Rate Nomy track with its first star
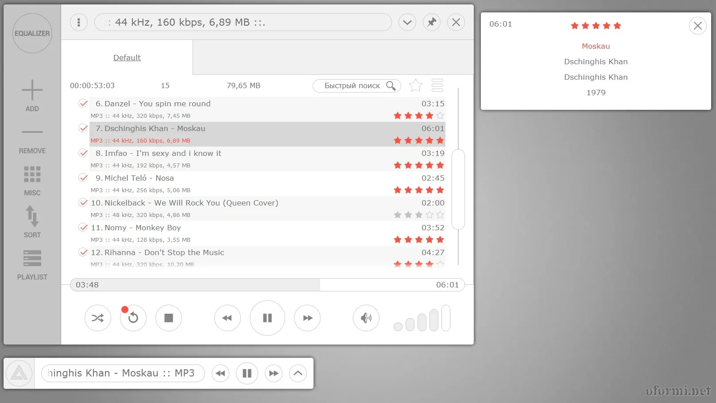Viewport: 716px width, 403px height. [398, 240]
